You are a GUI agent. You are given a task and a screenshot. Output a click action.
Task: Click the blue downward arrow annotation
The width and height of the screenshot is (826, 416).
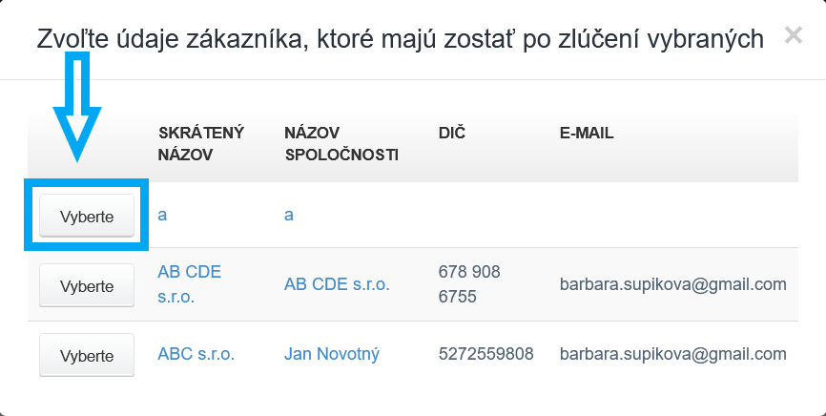(75, 105)
